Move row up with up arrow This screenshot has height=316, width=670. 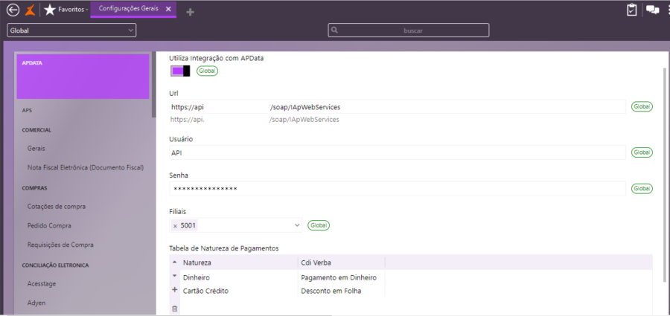(x=174, y=261)
